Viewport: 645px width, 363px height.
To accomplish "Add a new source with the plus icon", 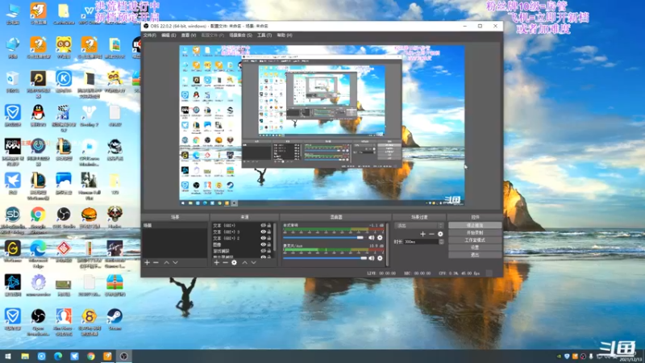I will coord(217,263).
